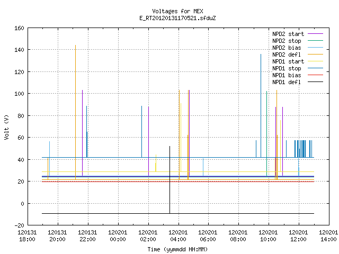Click the 'Voltages for MEX' chart title
The image size is (339, 254).
177,11
